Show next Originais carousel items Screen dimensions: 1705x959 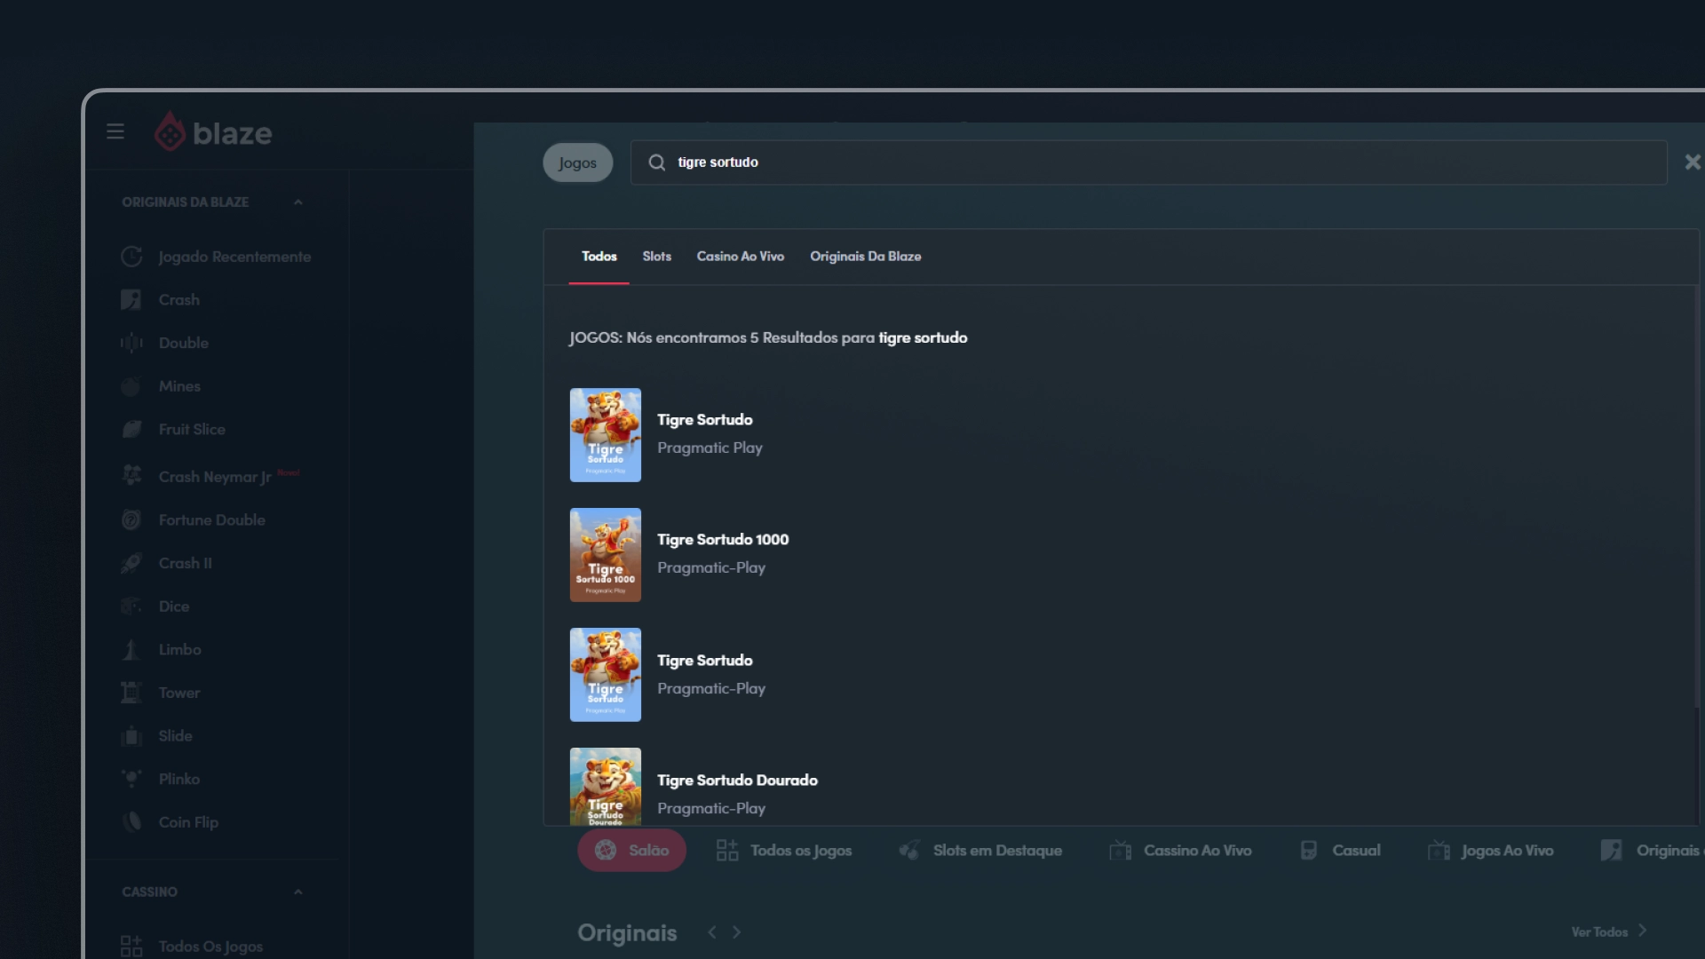click(737, 932)
